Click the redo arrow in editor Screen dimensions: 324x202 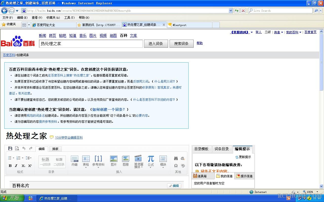31,148
